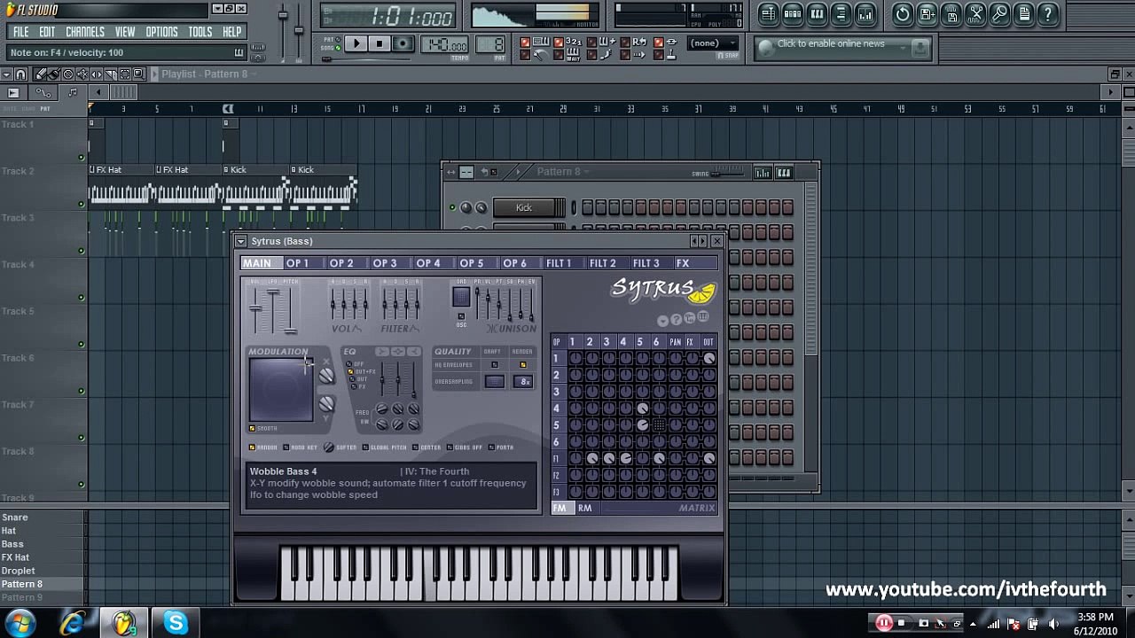
Task: Click the Sytrus X-Y modulation pad
Action: [281, 390]
